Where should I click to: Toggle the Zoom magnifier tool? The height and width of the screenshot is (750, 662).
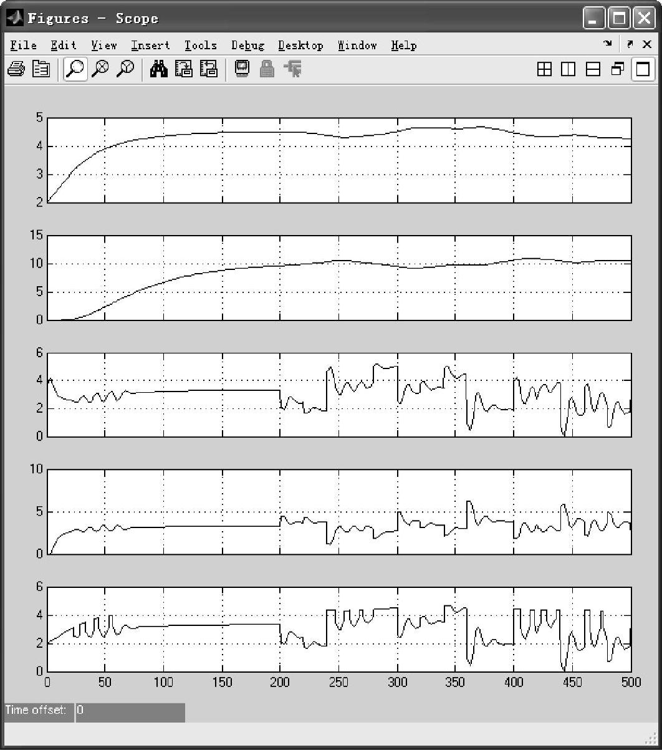point(75,69)
